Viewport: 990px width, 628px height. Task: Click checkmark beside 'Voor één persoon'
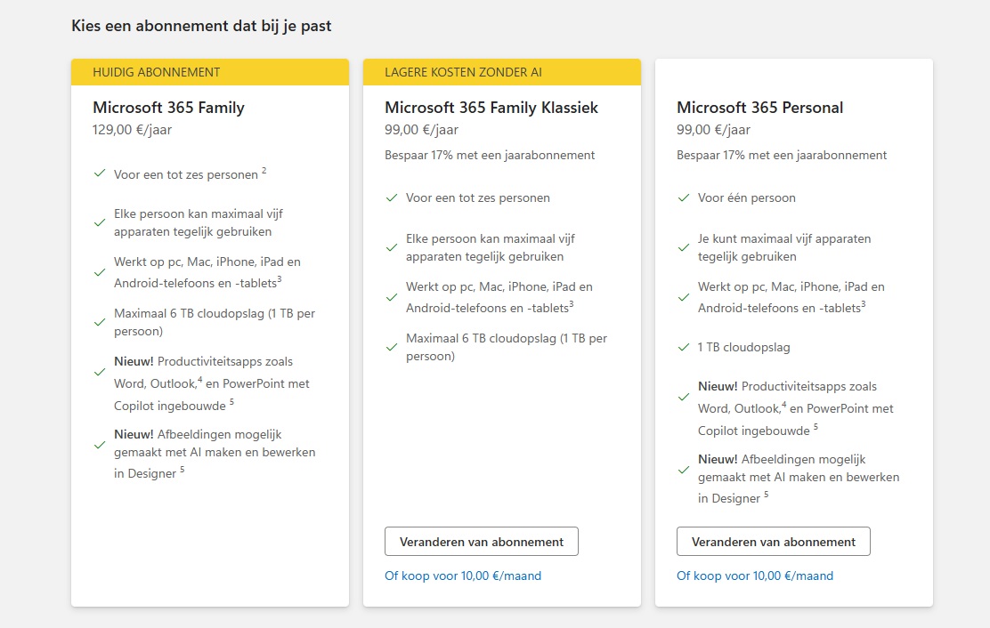[x=683, y=198]
